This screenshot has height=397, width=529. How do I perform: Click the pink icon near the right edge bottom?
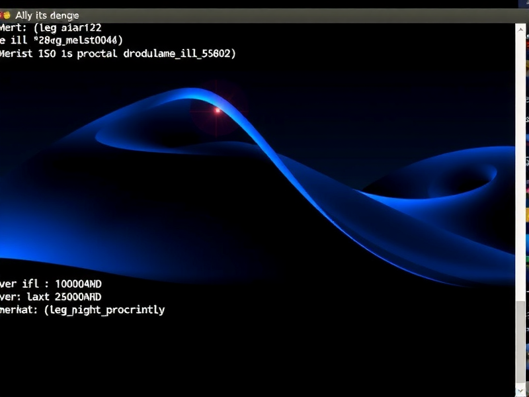pos(527,192)
